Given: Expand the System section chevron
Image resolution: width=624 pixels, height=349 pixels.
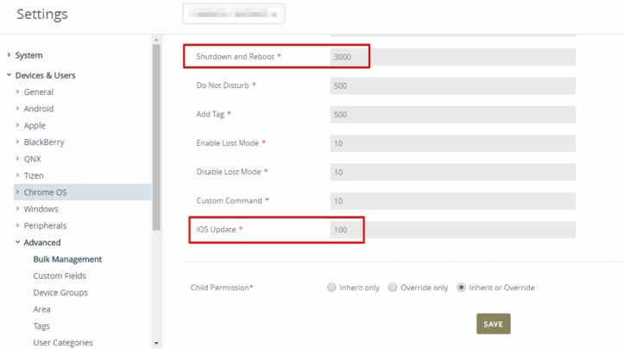Looking at the screenshot, I should (x=9, y=55).
